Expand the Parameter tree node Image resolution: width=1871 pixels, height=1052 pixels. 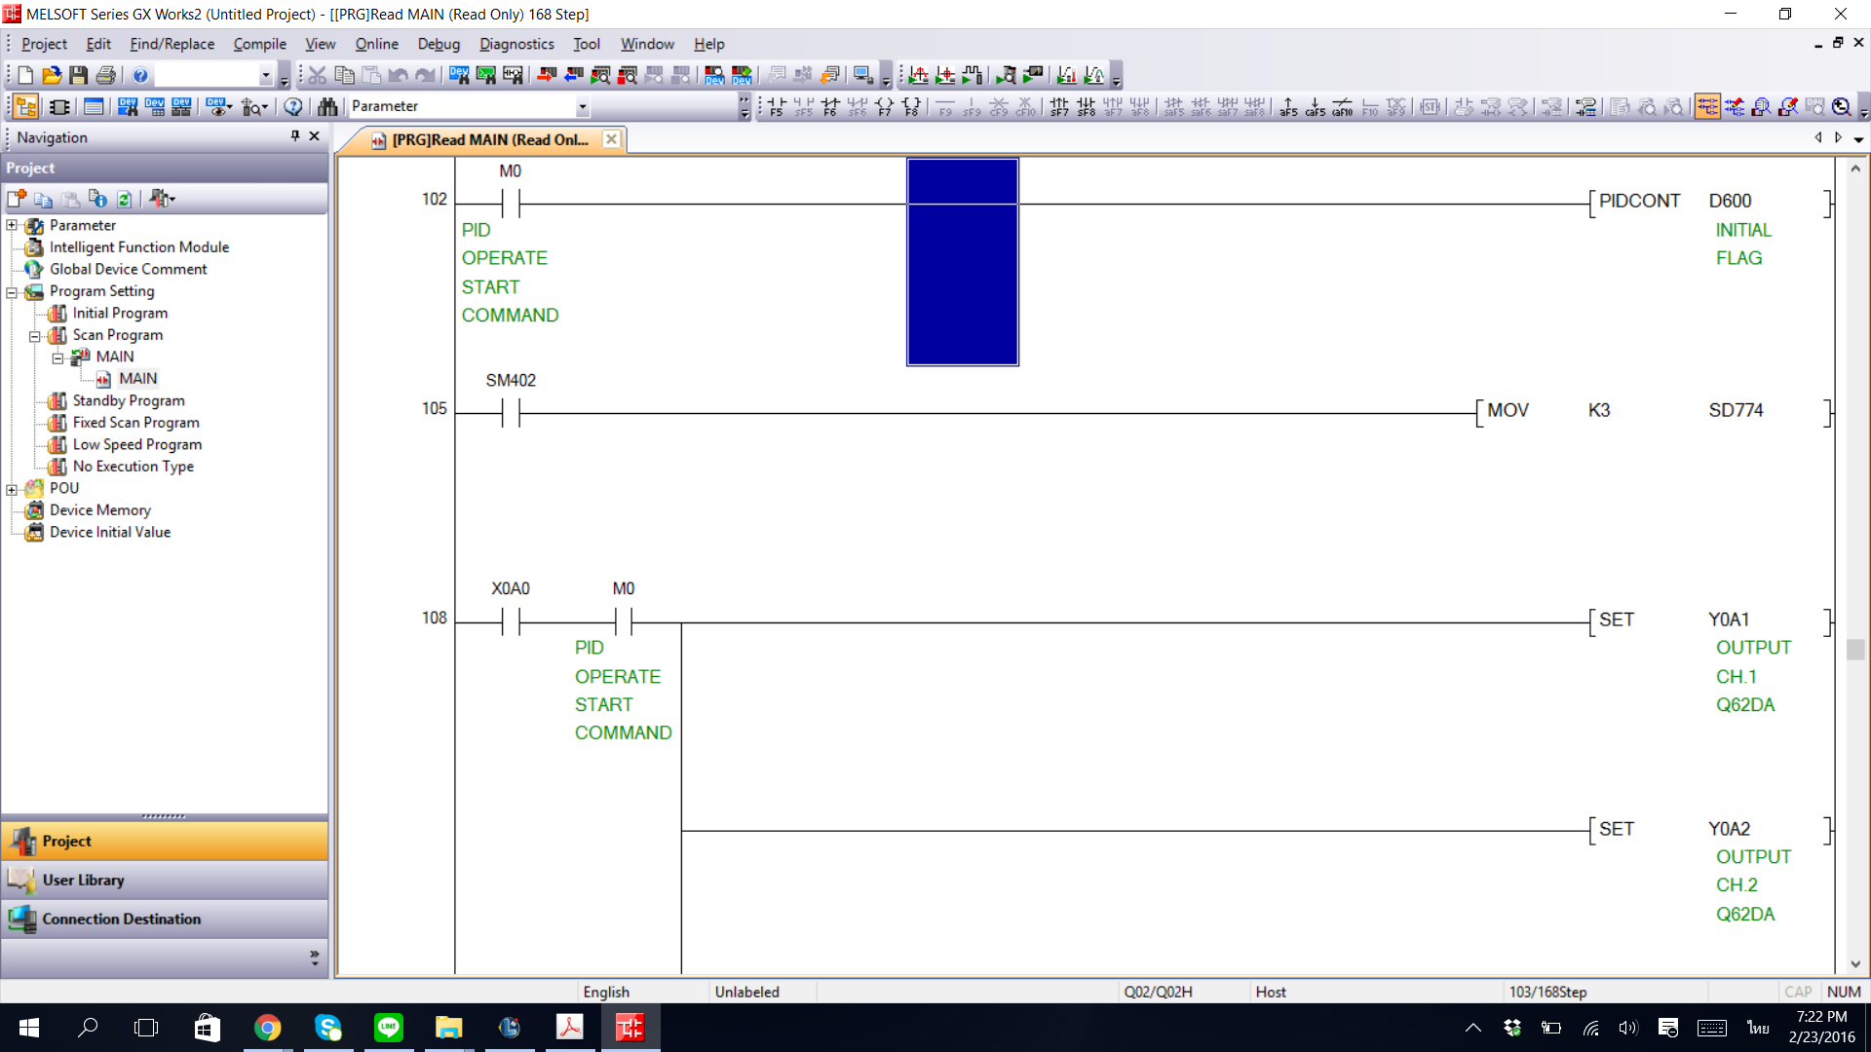tap(12, 225)
